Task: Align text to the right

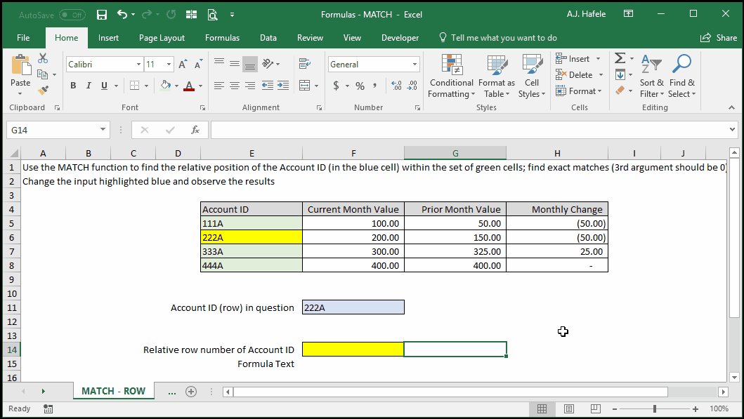Action: point(250,86)
